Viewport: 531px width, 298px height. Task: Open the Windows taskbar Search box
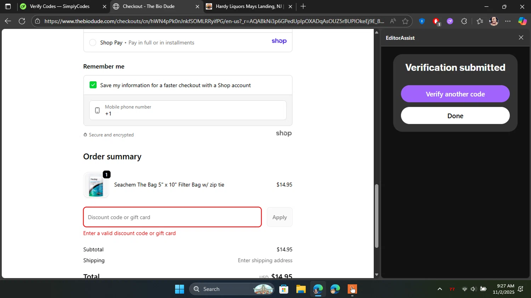coord(232,289)
